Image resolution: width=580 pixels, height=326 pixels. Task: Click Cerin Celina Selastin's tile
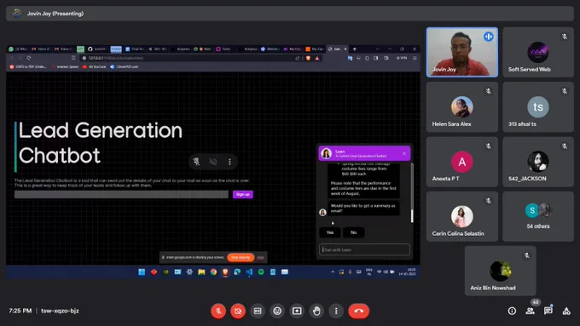(462, 216)
